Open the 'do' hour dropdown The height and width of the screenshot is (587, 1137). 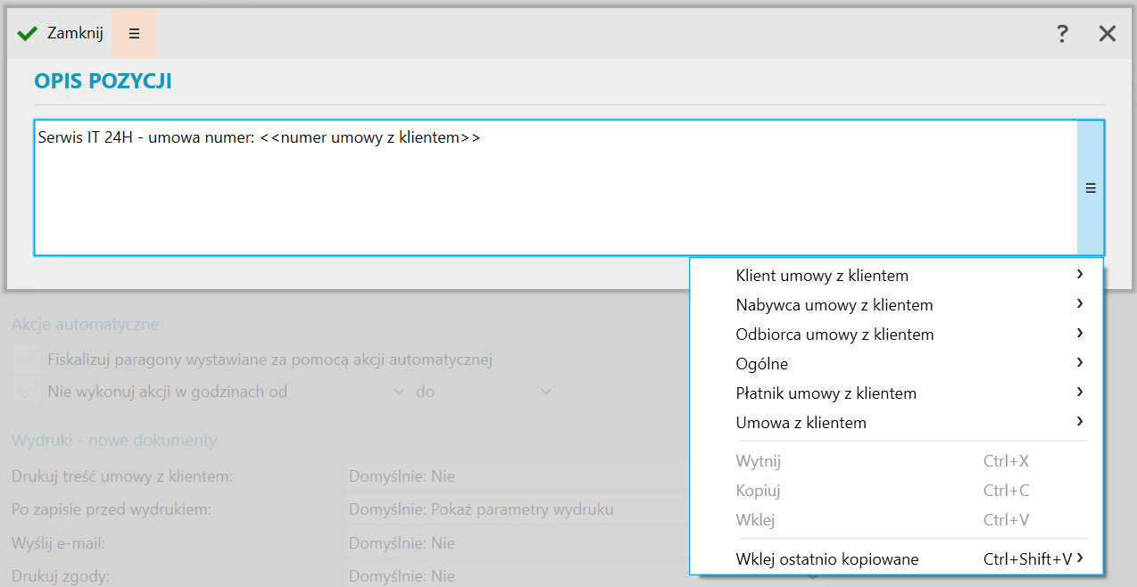click(x=544, y=392)
